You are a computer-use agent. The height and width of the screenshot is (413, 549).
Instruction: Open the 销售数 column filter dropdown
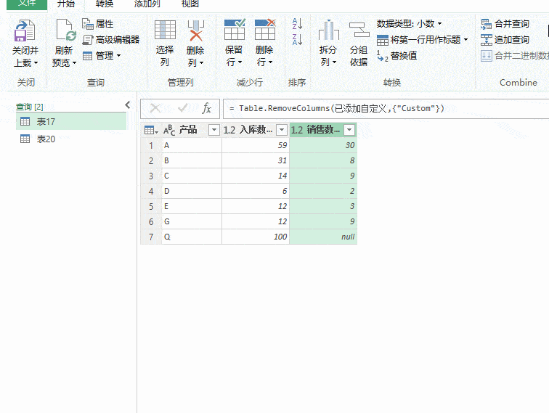pyautogui.click(x=349, y=130)
